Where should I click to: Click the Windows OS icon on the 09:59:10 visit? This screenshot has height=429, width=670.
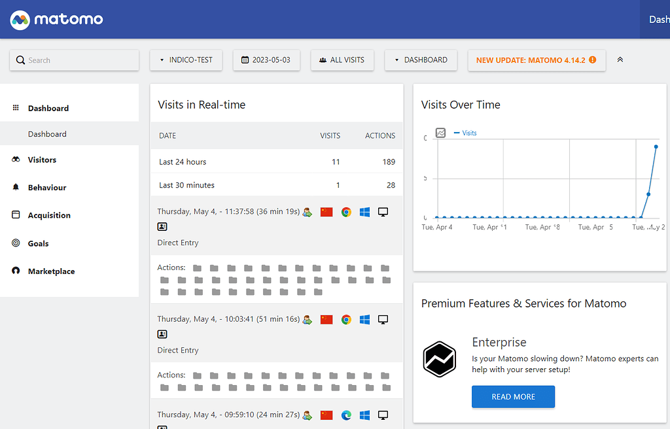click(364, 415)
